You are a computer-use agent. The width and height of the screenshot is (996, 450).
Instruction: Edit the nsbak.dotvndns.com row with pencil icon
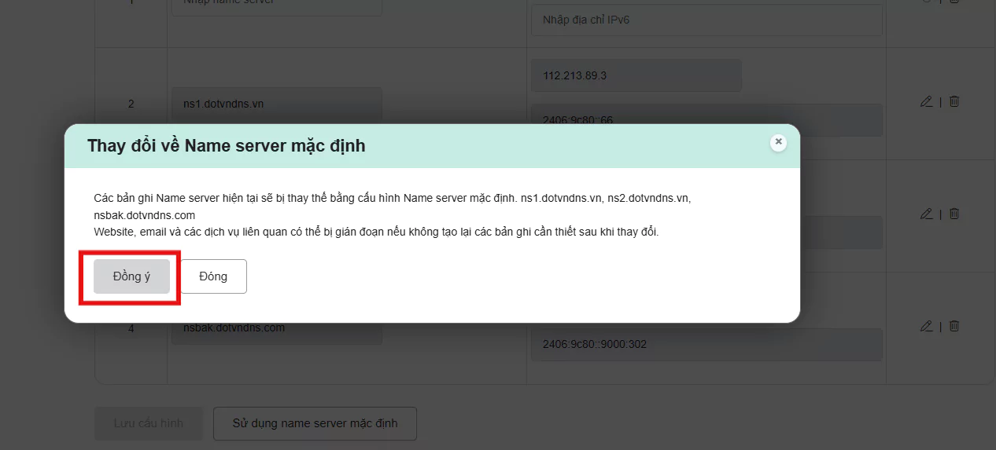(x=926, y=326)
